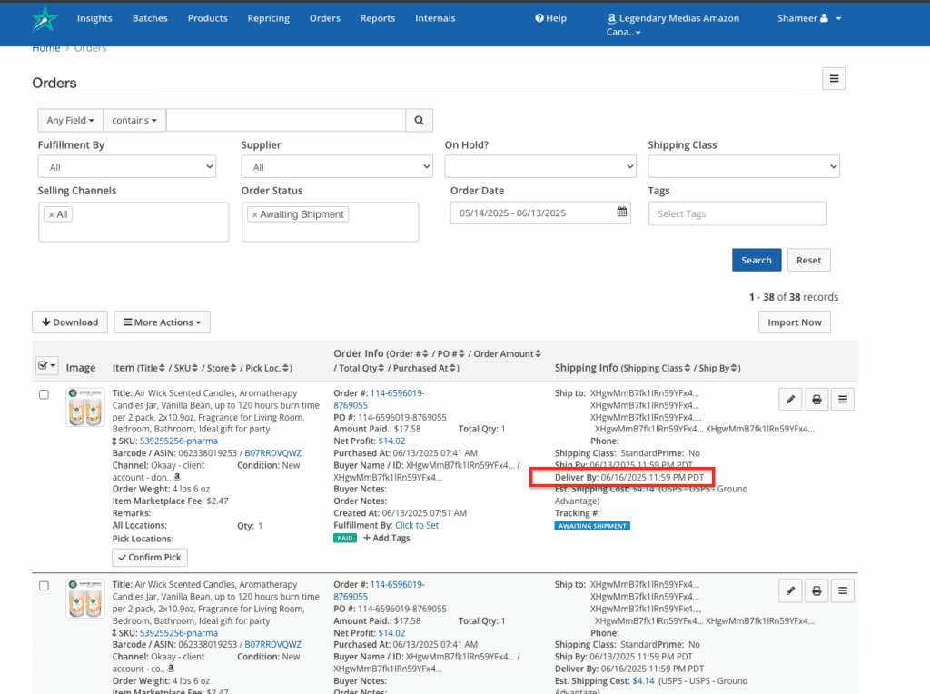This screenshot has width=930, height=694.
Task: Focus the search text input field
Action: pos(286,120)
